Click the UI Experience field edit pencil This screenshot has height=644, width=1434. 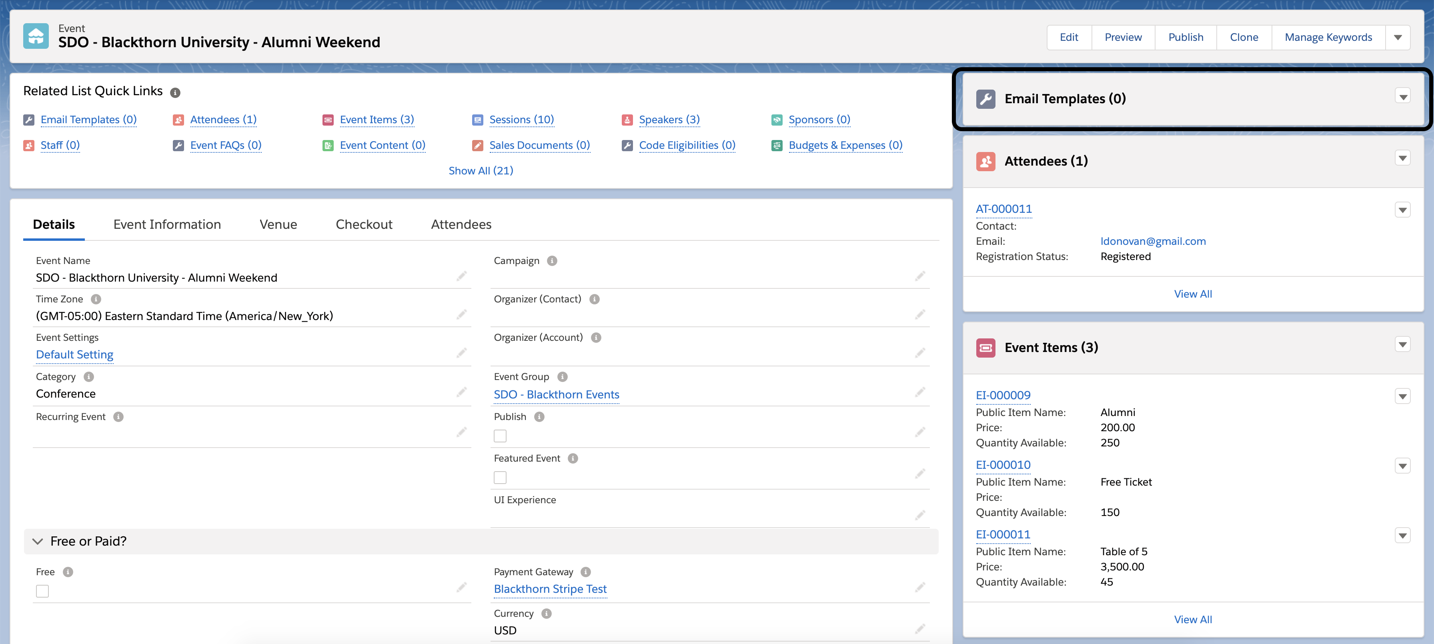coord(920,516)
